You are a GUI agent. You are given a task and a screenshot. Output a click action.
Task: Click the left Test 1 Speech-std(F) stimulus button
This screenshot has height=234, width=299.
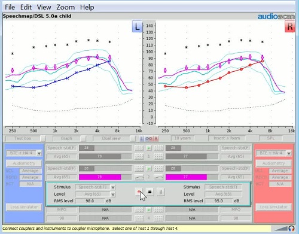pyautogui.click(x=62, y=148)
